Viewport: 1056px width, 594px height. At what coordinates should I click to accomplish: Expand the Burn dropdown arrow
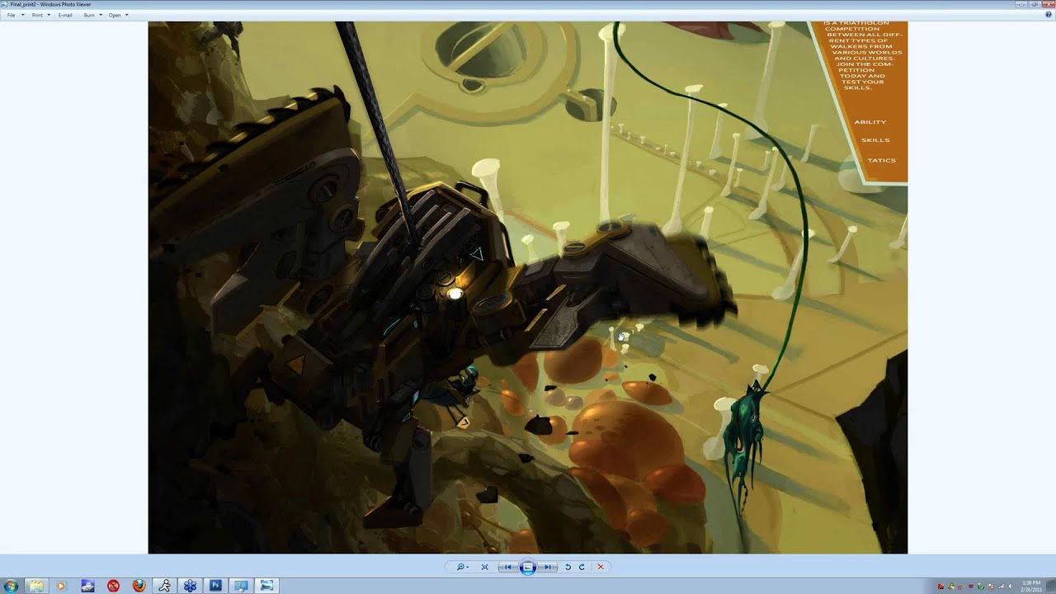pos(101,15)
